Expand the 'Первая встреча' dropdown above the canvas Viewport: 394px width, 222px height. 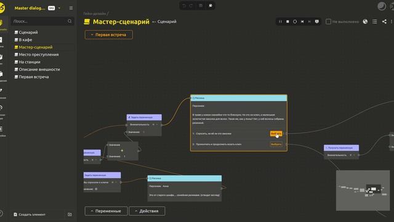point(108,35)
